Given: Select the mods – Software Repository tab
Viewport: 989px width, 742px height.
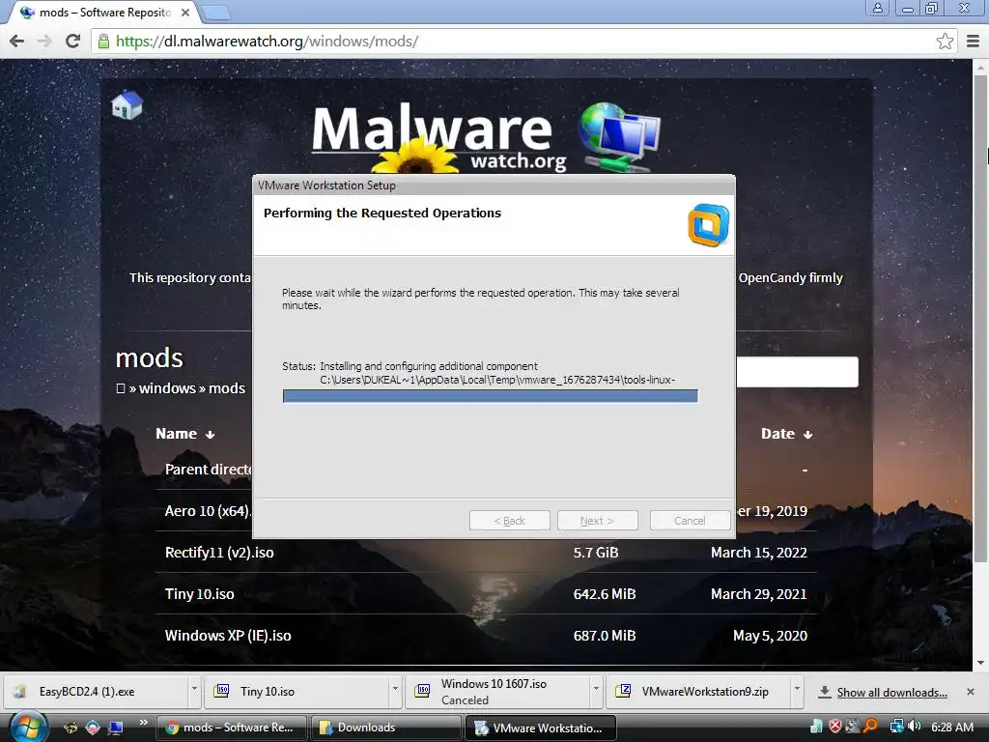Looking at the screenshot, I should 104,13.
